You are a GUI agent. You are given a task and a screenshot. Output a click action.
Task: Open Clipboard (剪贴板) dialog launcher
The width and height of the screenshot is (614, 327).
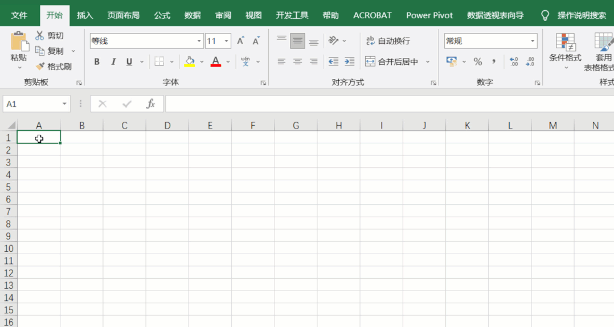(x=79, y=83)
